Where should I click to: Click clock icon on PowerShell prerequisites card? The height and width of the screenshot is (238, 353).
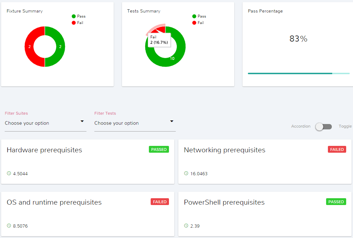tap(186, 226)
